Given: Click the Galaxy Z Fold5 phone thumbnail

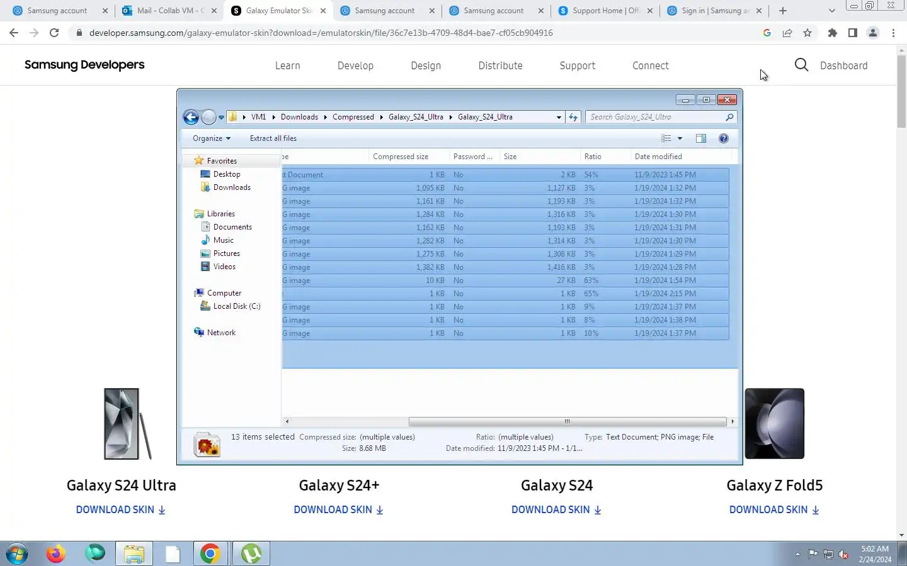Looking at the screenshot, I should (775, 424).
